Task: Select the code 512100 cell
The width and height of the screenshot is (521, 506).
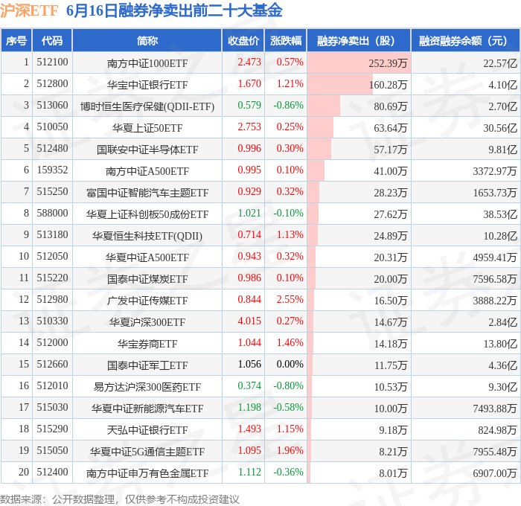Action: (x=52, y=62)
